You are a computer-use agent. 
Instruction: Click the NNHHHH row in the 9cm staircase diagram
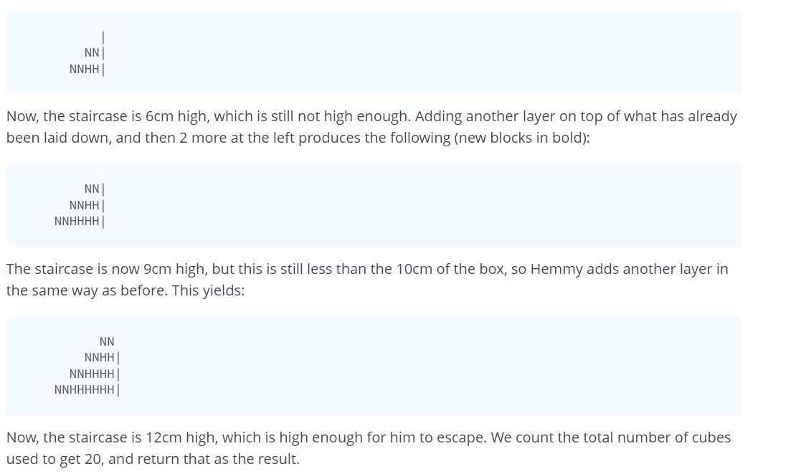coord(80,222)
